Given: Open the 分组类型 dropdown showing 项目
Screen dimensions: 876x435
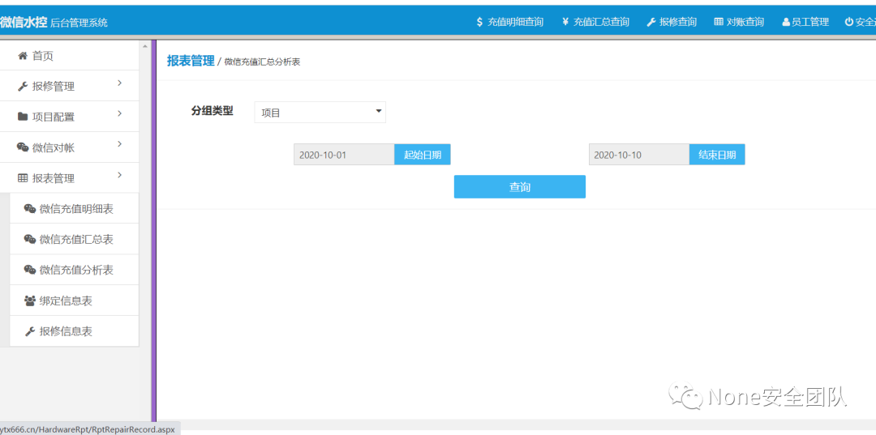Looking at the screenshot, I should (320, 112).
